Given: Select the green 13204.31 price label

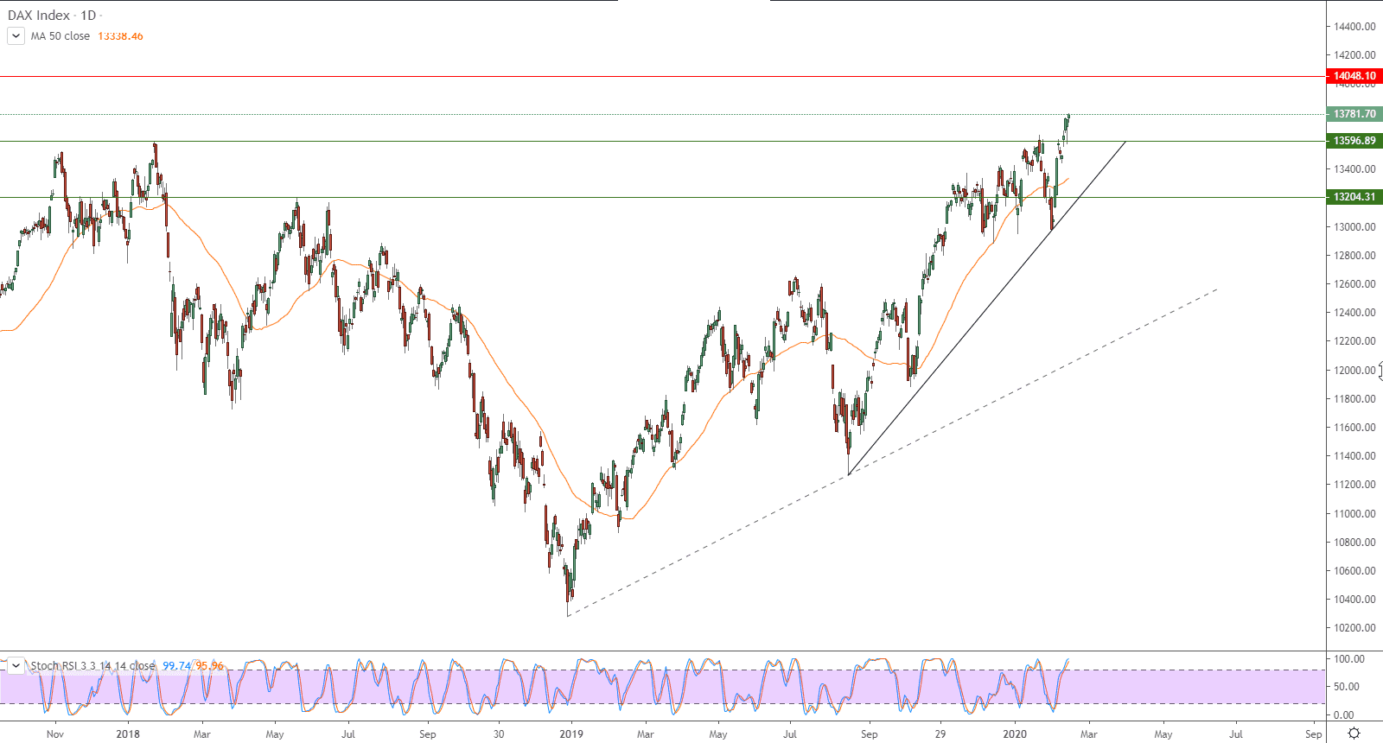Looking at the screenshot, I should click(1354, 197).
